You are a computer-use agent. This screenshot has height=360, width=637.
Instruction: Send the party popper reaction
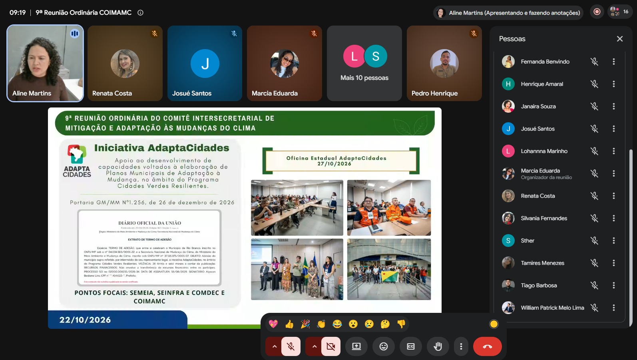pyautogui.click(x=305, y=324)
